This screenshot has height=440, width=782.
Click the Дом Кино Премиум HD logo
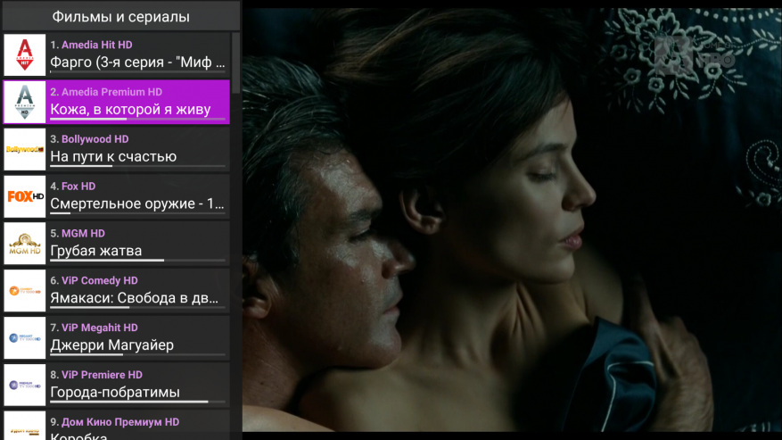tap(24, 426)
